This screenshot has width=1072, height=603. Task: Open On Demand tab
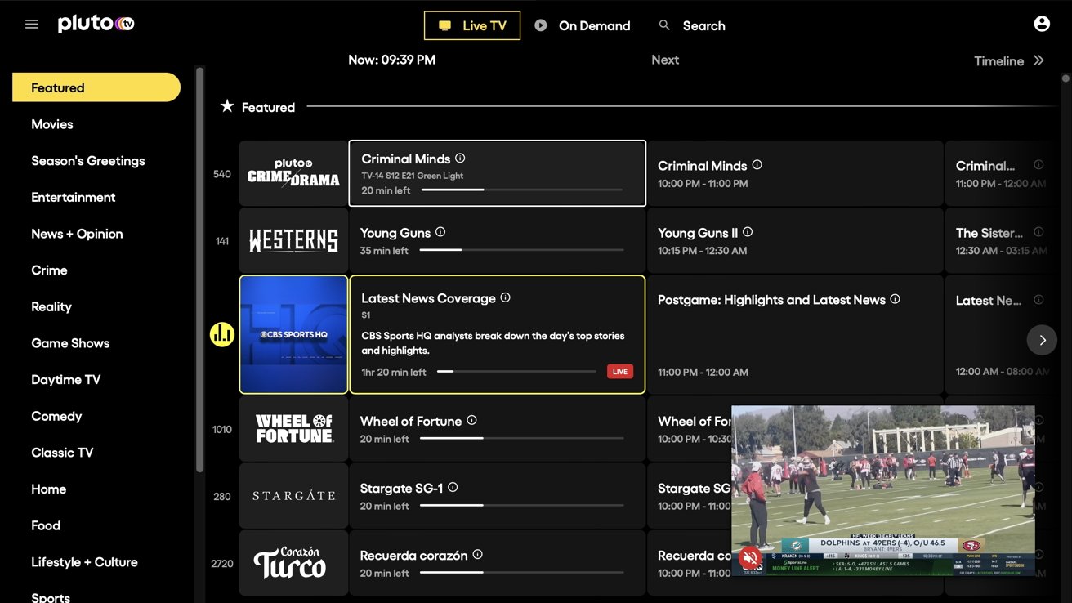(583, 25)
